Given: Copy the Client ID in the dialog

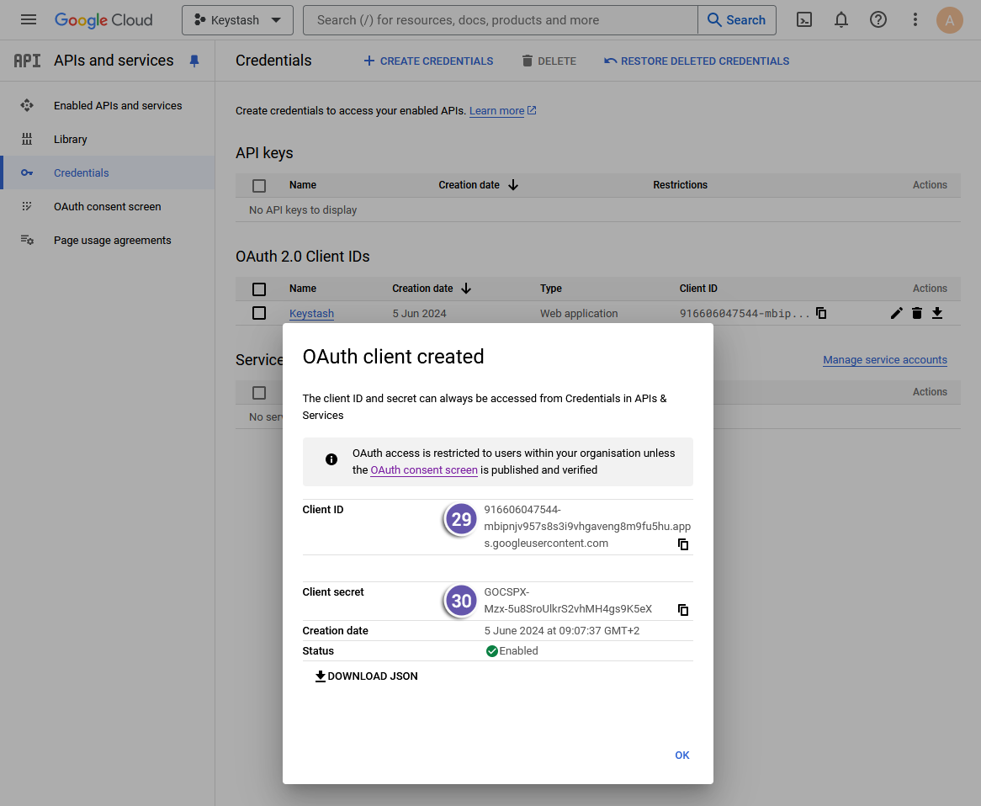Looking at the screenshot, I should [x=683, y=544].
